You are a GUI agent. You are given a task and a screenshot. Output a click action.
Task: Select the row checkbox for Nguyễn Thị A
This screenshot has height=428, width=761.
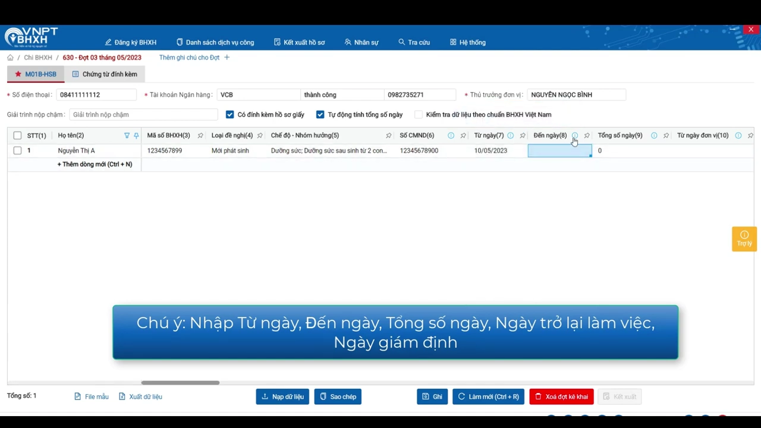[17, 150]
